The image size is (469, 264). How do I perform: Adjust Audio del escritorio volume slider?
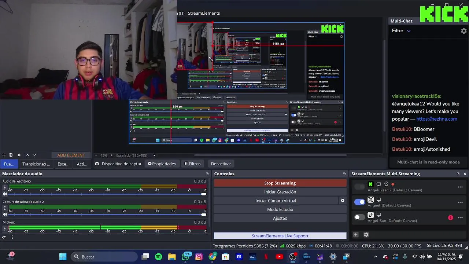click(106, 194)
